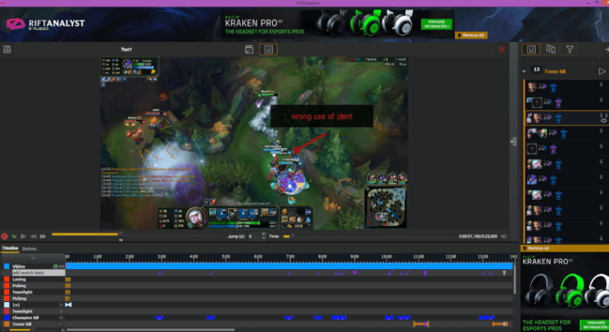Open the filter tab with funnel icon
Screen dimensions: 609x332
[570, 50]
